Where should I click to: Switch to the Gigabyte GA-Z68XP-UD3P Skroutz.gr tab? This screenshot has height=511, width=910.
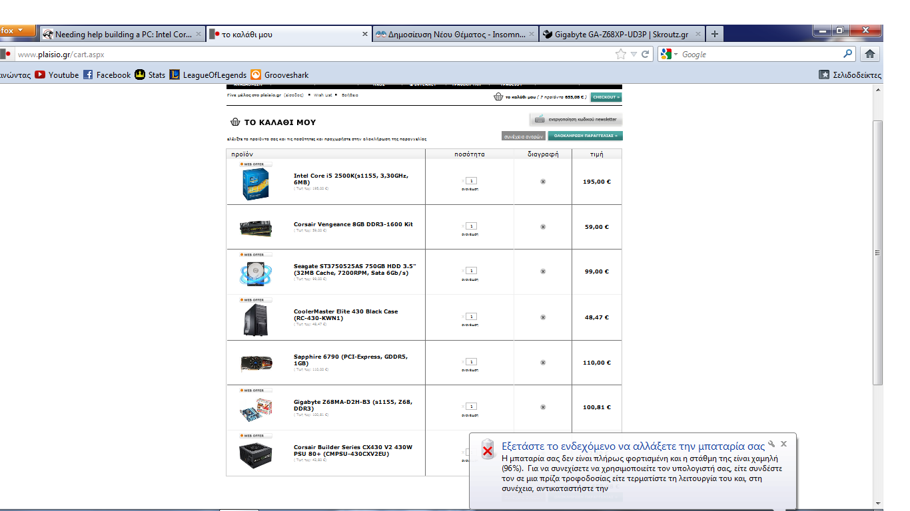(x=622, y=34)
